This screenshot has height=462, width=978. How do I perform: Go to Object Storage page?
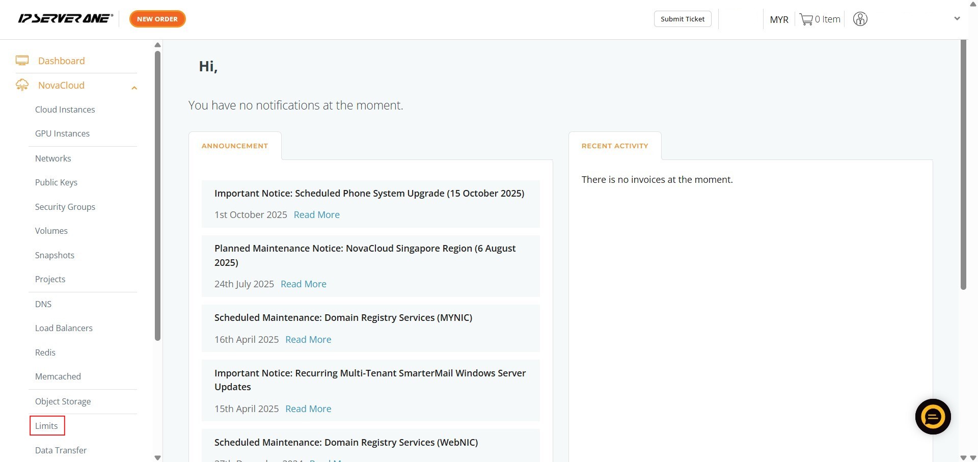tap(63, 401)
